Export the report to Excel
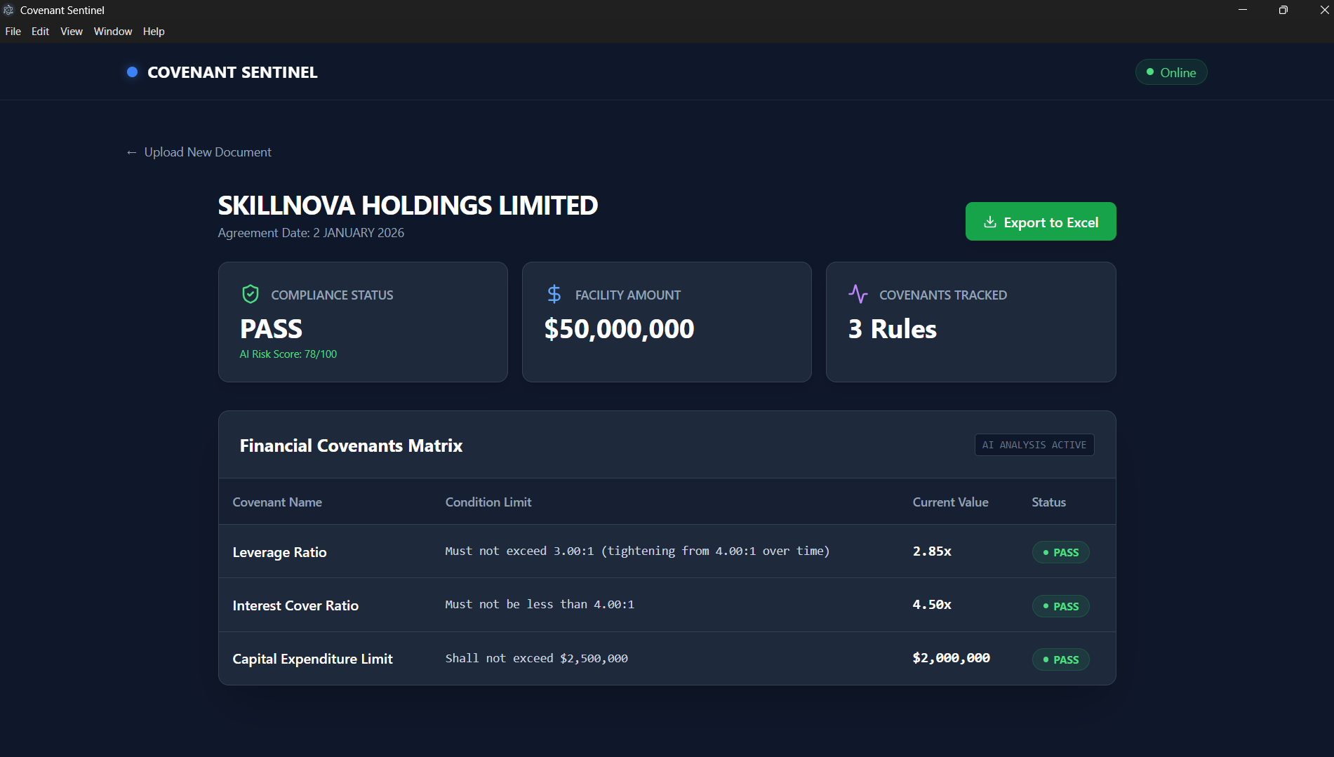The height and width of the screenshot is (757, 1334). click(1041, 222)
